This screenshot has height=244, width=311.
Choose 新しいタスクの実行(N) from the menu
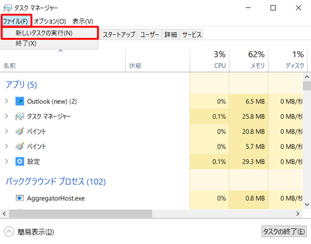tap(49, 33)
